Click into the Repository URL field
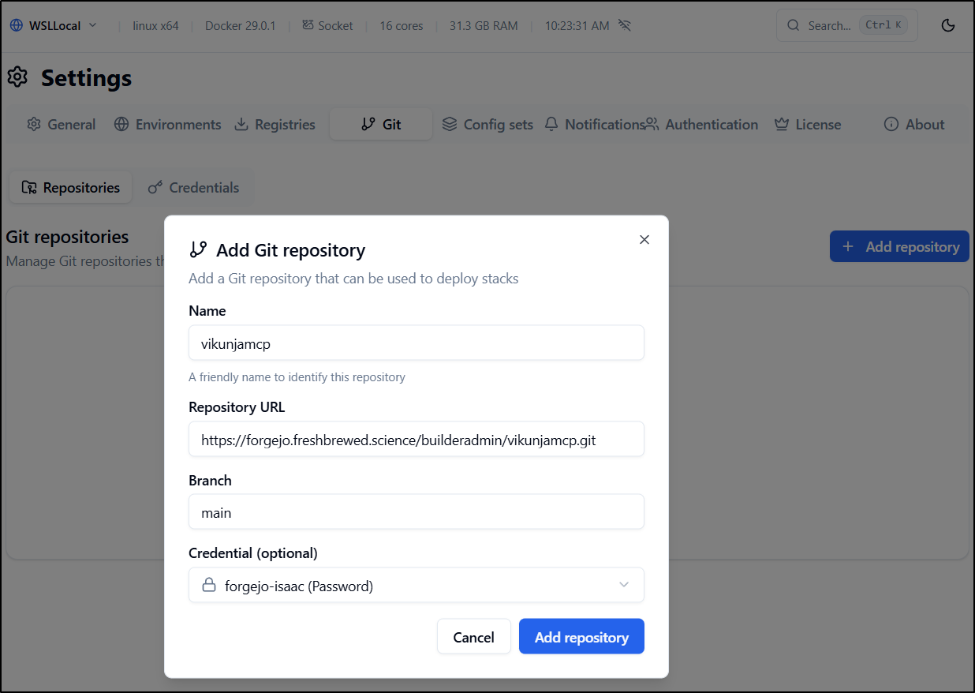975x693 pixels. [416, 440]
